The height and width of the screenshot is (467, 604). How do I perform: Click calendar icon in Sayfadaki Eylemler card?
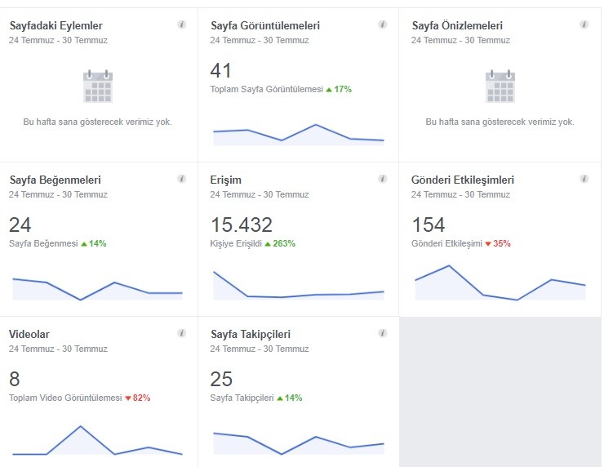click(98, 87)
